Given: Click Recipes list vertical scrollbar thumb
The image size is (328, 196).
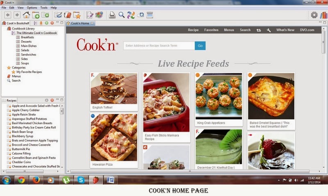Looking at the screenshot, I should (x=62, y=111).
